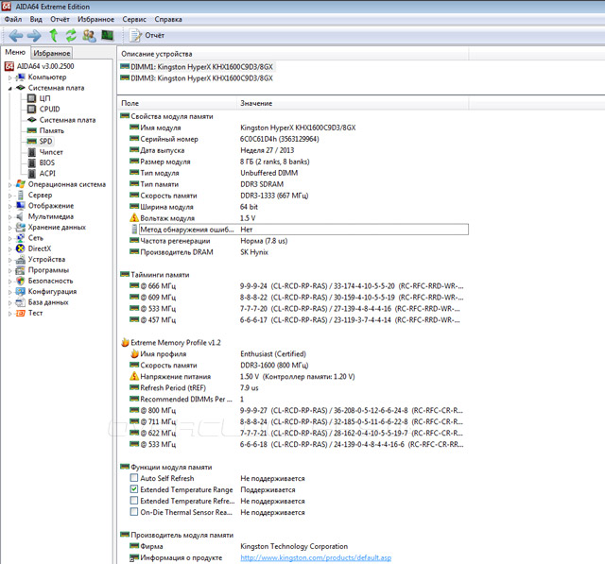
Task: Expand DirectX node arrow
Action: [x=10, y=249]
